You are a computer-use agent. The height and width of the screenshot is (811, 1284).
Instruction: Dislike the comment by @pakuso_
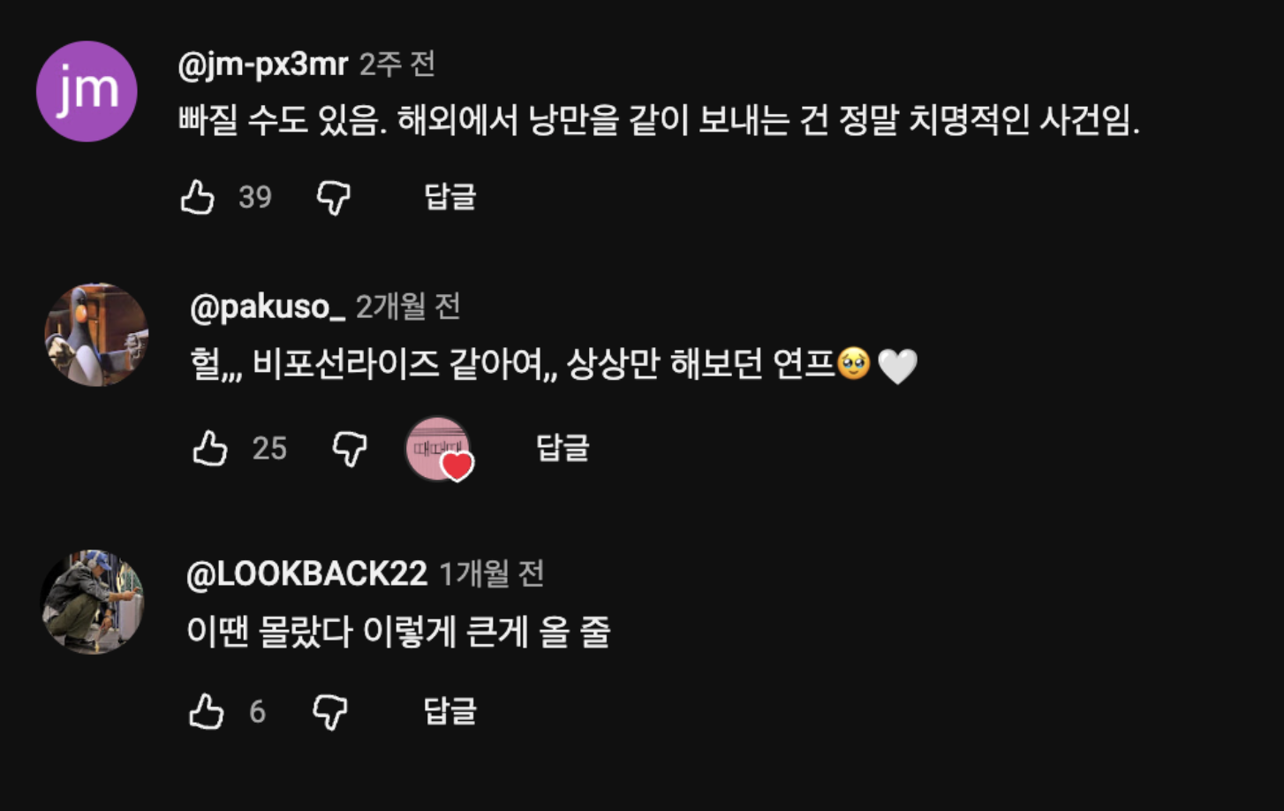click(349, 449)
